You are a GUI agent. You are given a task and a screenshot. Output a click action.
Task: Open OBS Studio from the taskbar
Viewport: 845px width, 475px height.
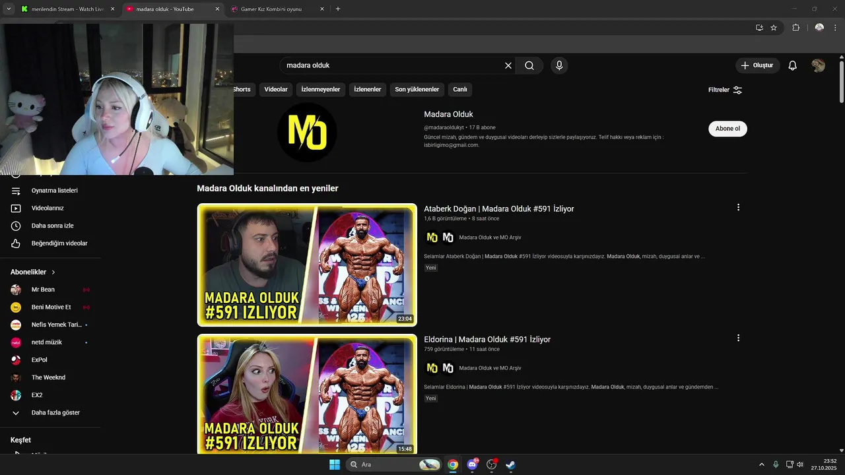coord(491,464)
